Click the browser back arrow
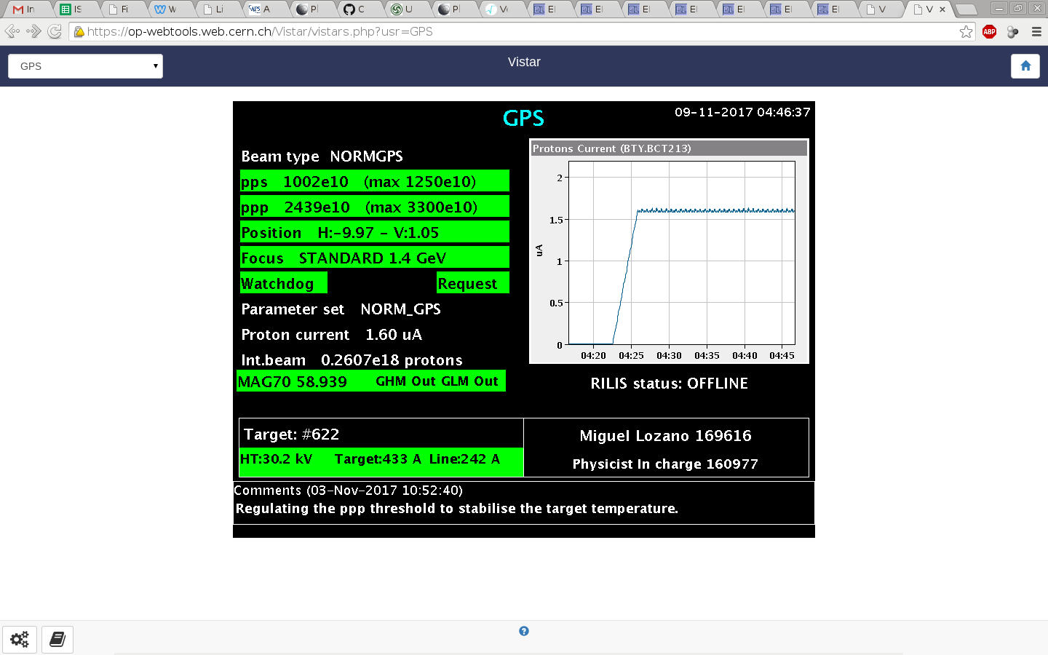Image resolution: width=1048 pixels, height=655 pixels. point(12,31)
